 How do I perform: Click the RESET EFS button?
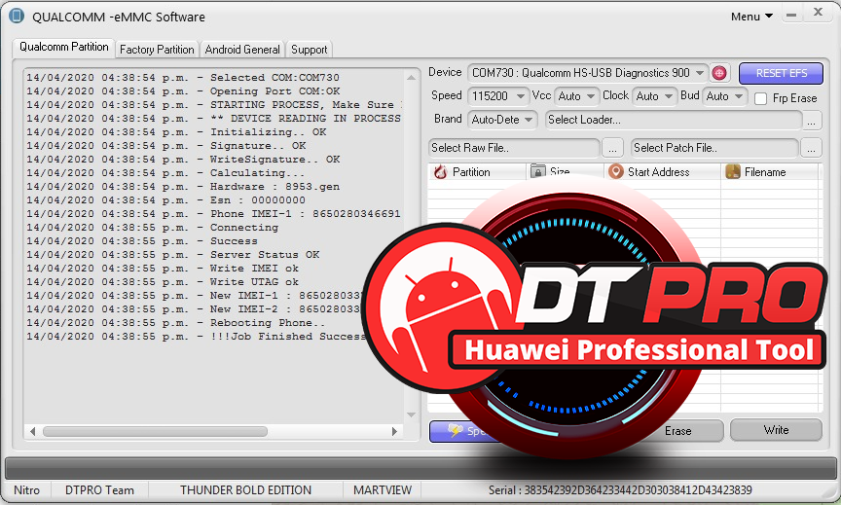coord(781,73)
